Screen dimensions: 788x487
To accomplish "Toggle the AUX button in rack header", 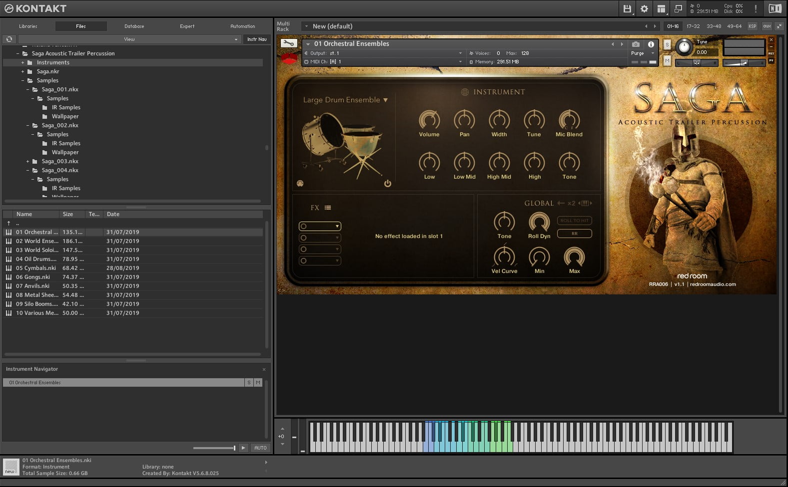I will point(767,26).
